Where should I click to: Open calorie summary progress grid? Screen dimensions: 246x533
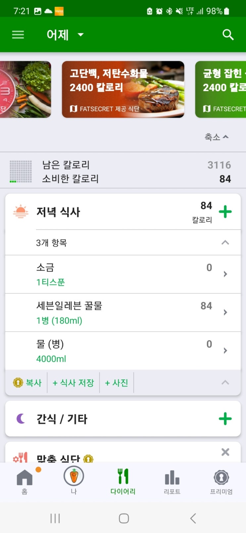click(x=21, y=171)
